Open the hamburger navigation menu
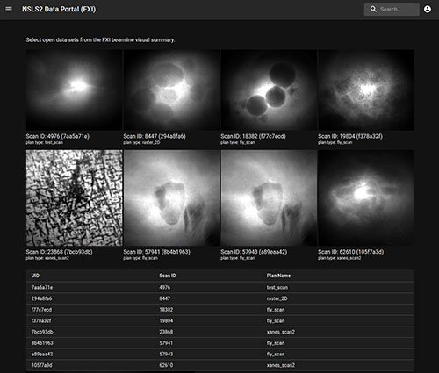 tap(9, 10)
